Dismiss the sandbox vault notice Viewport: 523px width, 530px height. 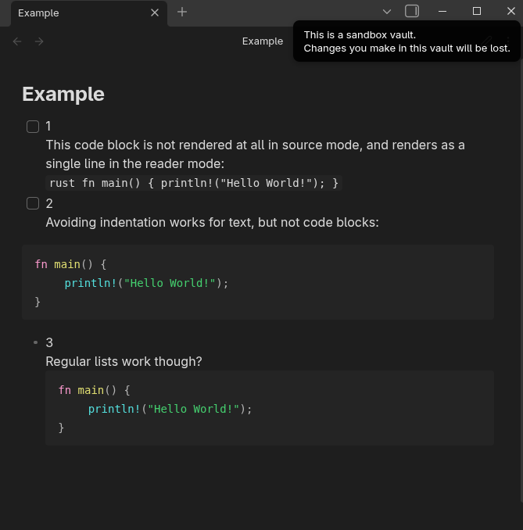(407, 41)
